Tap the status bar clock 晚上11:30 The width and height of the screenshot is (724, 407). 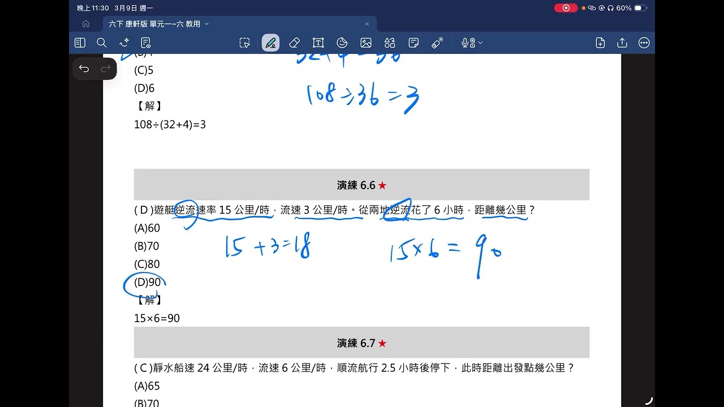click(93, 8)
